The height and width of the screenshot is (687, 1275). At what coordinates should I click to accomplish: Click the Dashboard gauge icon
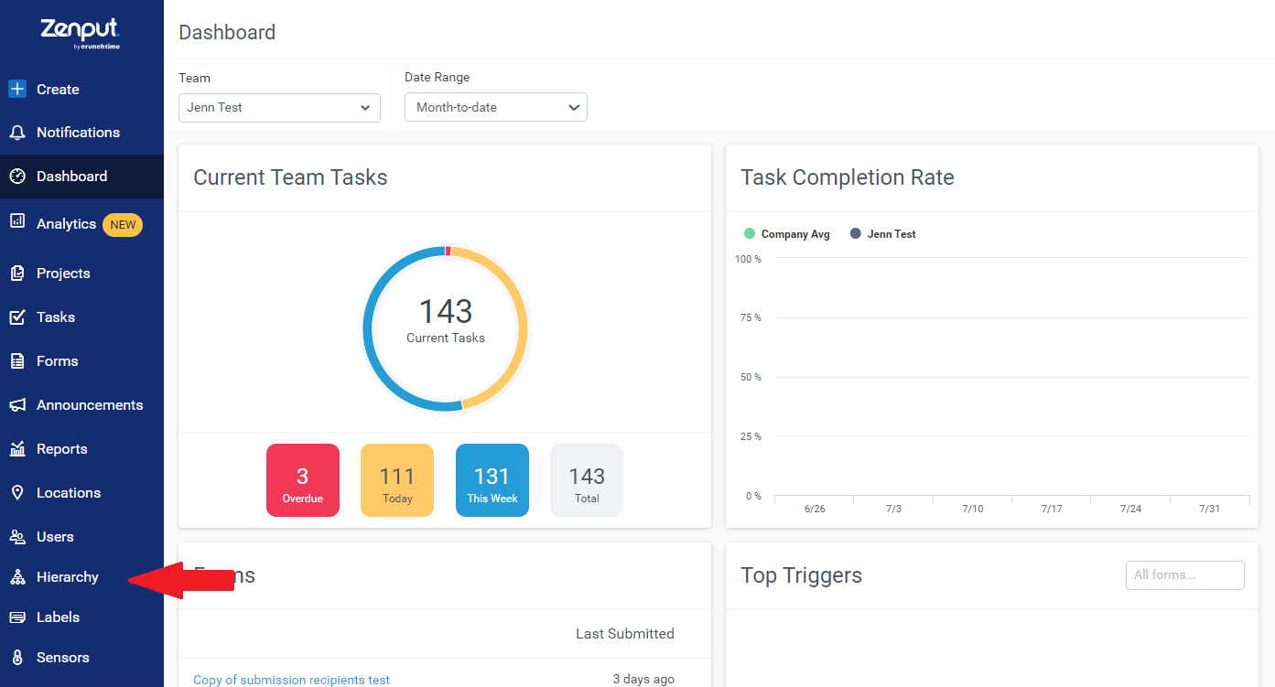(x=17, y=177)
